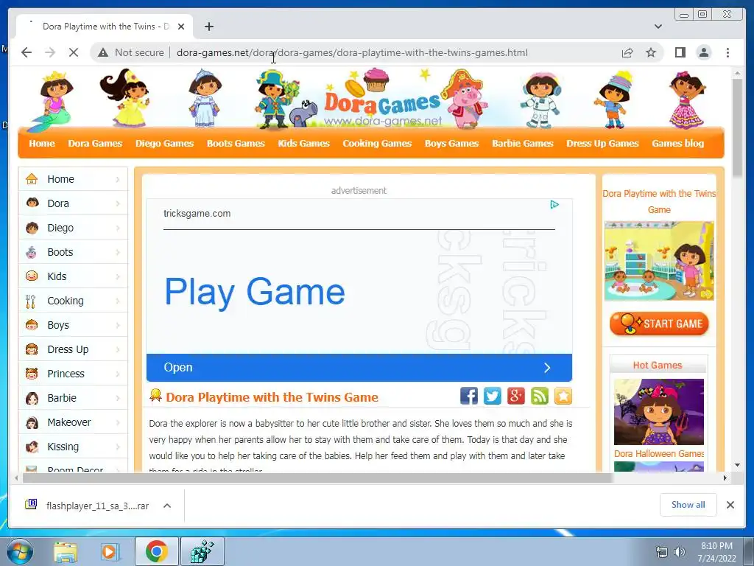Open the side panel icon
Viewport: 754px width, 566px height.
680,52
